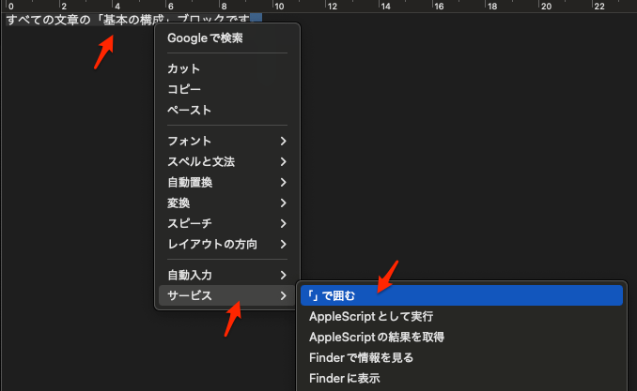Open the フォント submenu

point(227,142)
